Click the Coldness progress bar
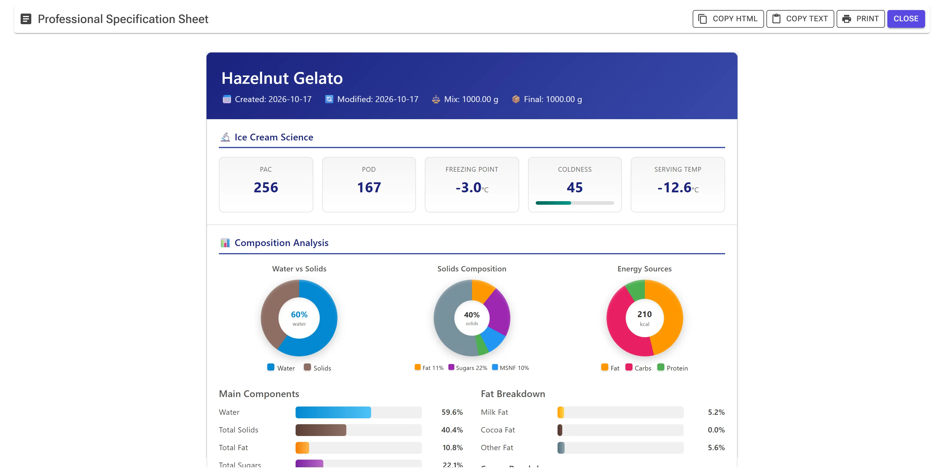944x472 pixels. pyautogui.click(x=575, y=203)
